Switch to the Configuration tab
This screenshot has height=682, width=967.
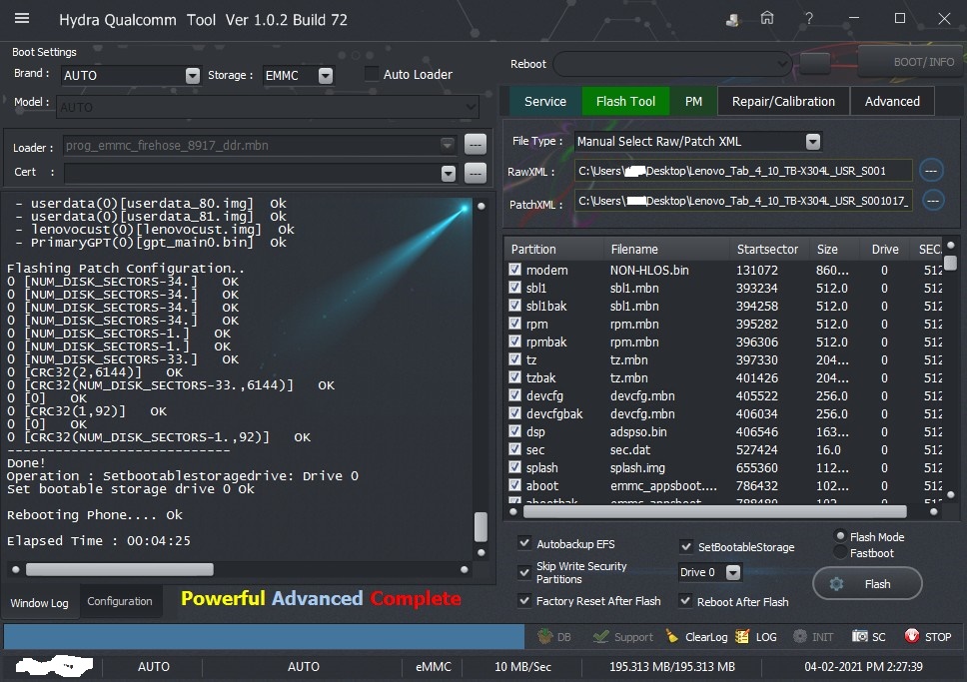120,601
